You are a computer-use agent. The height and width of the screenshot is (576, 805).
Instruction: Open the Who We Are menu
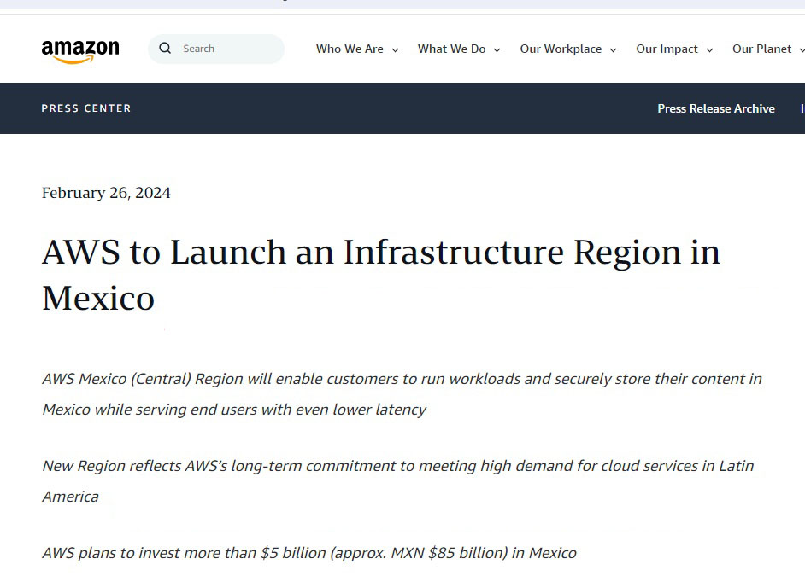pos(350,49)
